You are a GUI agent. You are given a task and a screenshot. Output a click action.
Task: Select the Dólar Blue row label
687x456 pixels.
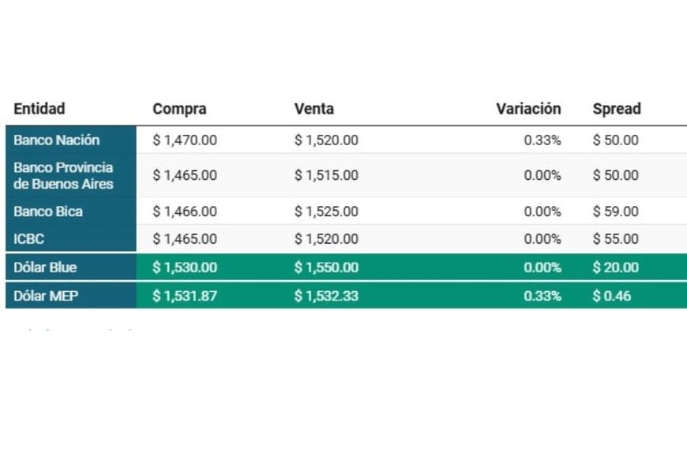(45, 267)
